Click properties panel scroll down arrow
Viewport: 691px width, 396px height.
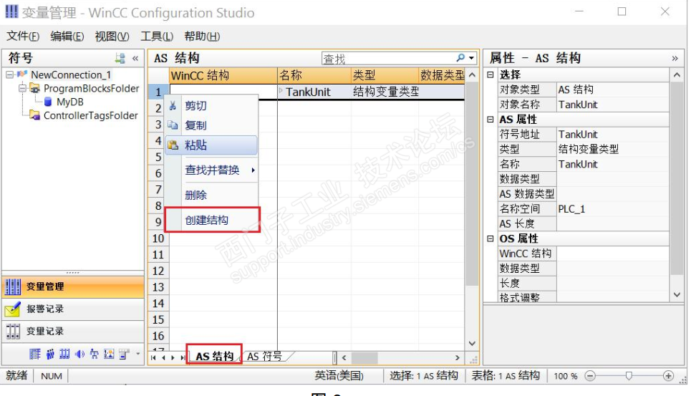point(677,295)
